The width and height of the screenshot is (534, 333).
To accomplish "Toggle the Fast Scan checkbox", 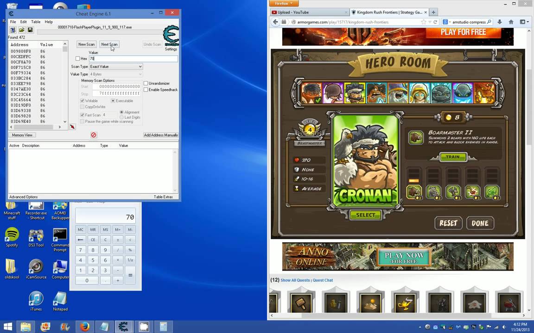I will coord(82,115).
